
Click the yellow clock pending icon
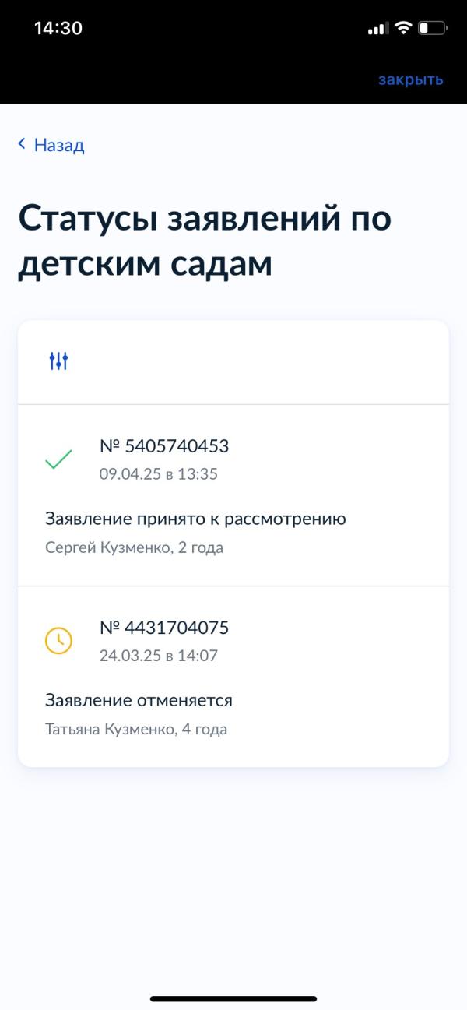coord(58,641)
